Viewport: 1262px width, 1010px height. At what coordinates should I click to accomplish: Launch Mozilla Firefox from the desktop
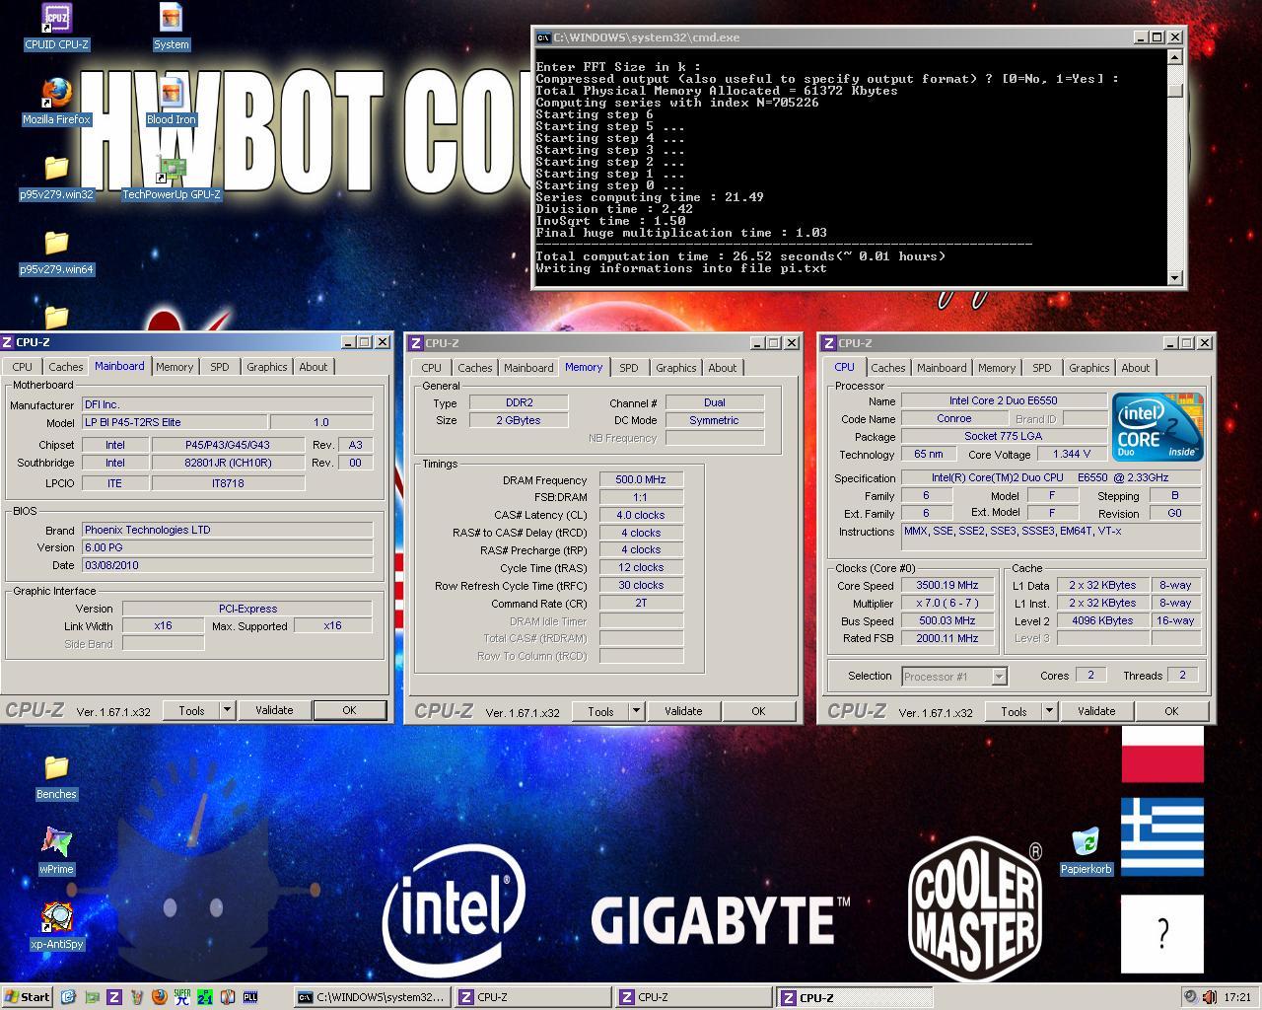[x=56, y=102]
